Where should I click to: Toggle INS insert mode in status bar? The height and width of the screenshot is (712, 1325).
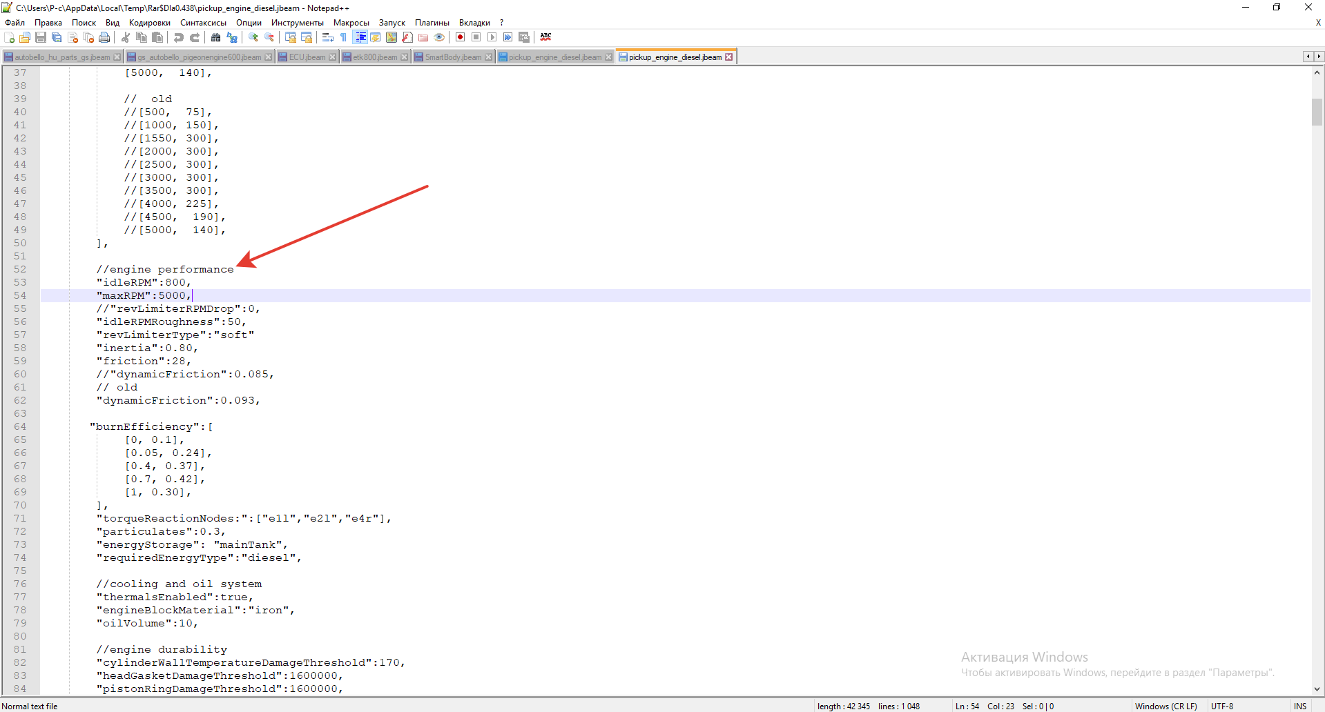[x=1300, y=706]
